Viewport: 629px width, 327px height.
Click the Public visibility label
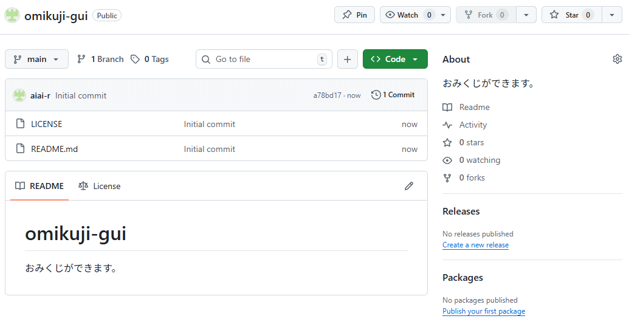pos(107,15)
